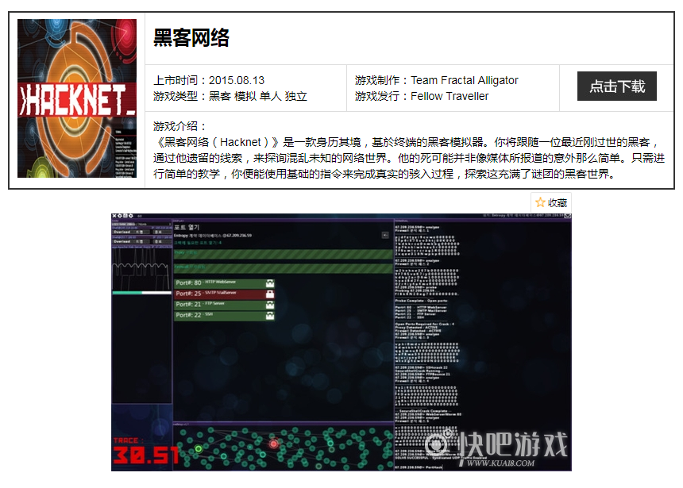The height and width of the screenshot is (488, 683).
Task: Open the Hacknet cover art thumbnail
Action: tap(77, 98)
